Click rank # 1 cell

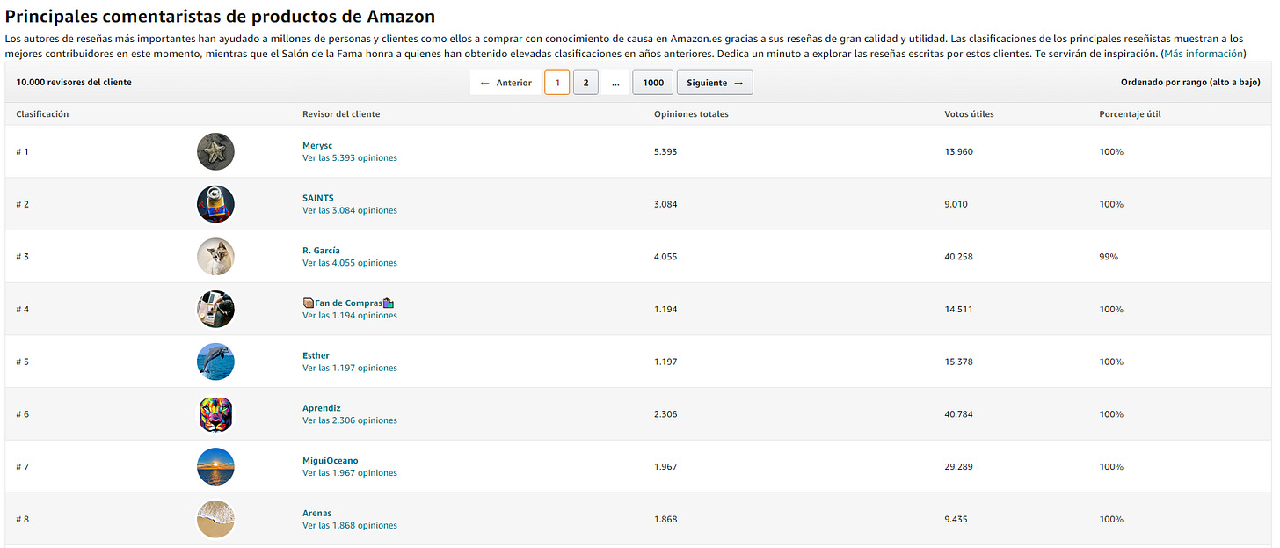click(22, 151)
